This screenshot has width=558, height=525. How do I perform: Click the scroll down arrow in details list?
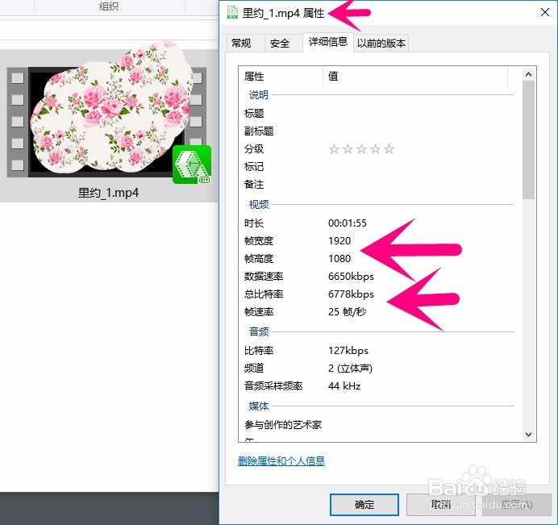tap(528, 435)
